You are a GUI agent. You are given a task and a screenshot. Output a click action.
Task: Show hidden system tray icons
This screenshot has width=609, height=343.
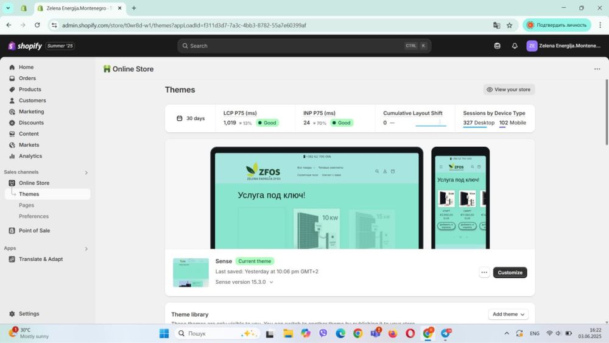(507, 333)
